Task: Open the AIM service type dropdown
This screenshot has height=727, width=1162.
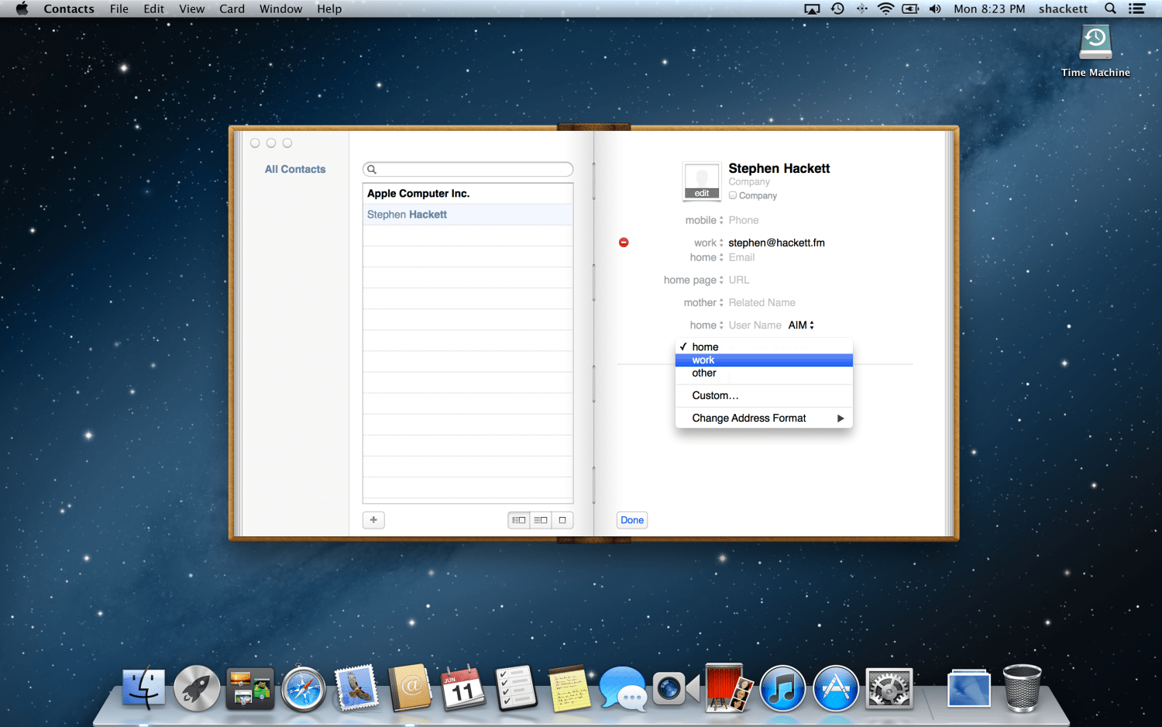Action: tap(801, 326)
